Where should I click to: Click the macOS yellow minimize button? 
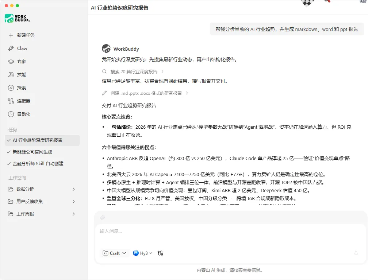pos(12,5)
